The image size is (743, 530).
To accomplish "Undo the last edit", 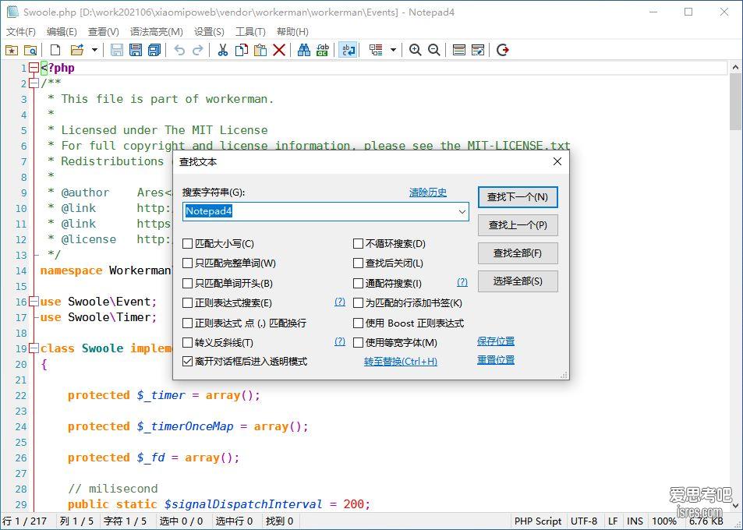I will pyautogui.click(x=179, y=50).
